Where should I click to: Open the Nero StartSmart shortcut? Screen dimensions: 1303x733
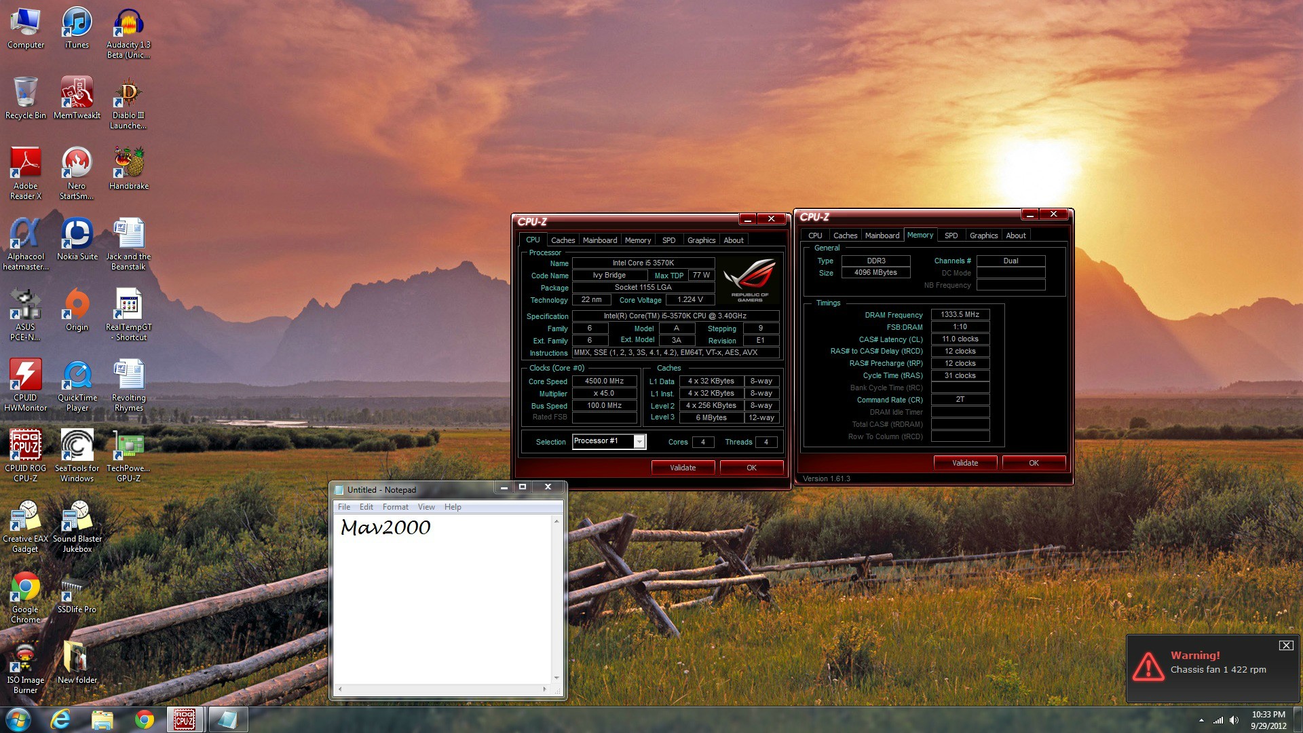[77, 174]
